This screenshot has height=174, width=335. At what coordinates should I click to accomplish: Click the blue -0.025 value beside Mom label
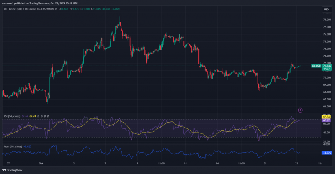point(27,146)
